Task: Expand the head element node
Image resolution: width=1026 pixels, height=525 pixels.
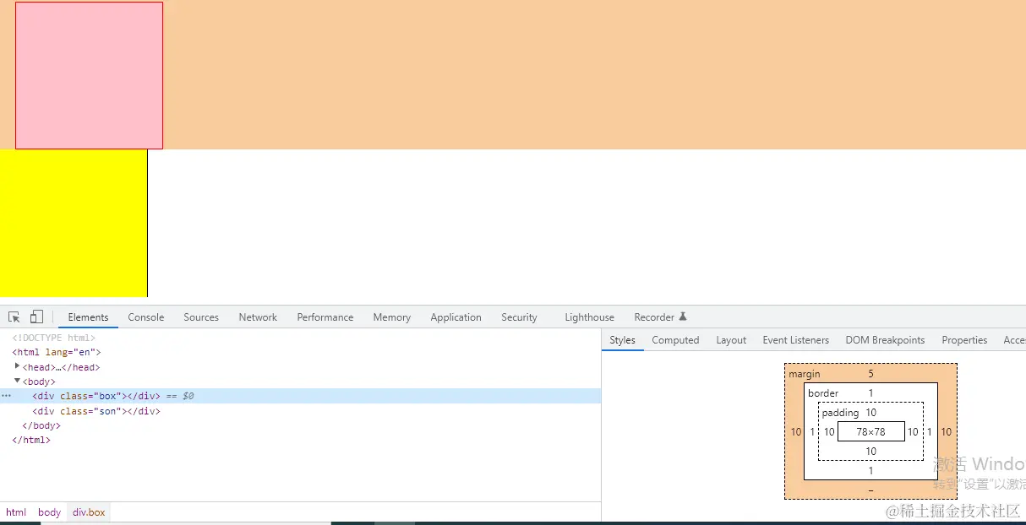Action: pos(18,366)
